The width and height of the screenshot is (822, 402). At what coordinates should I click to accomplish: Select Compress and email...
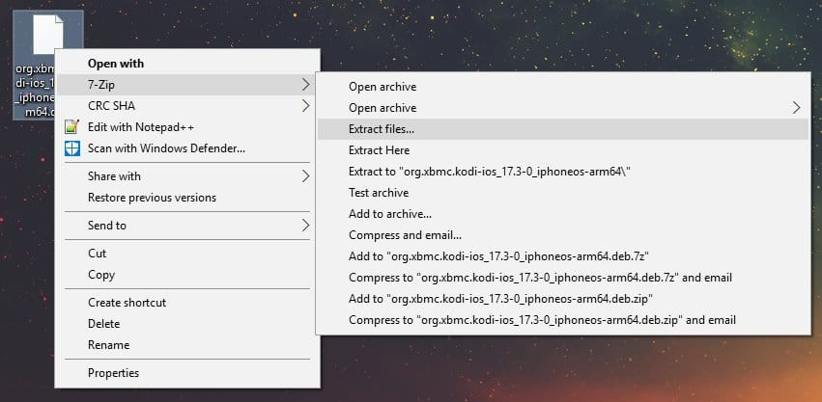tap(563, 235)
